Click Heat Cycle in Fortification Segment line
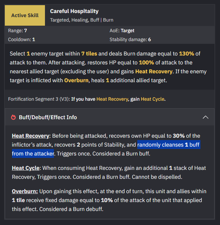Viewport: 220px width, 225px height. pyautogui.click(x=152, y=99)
